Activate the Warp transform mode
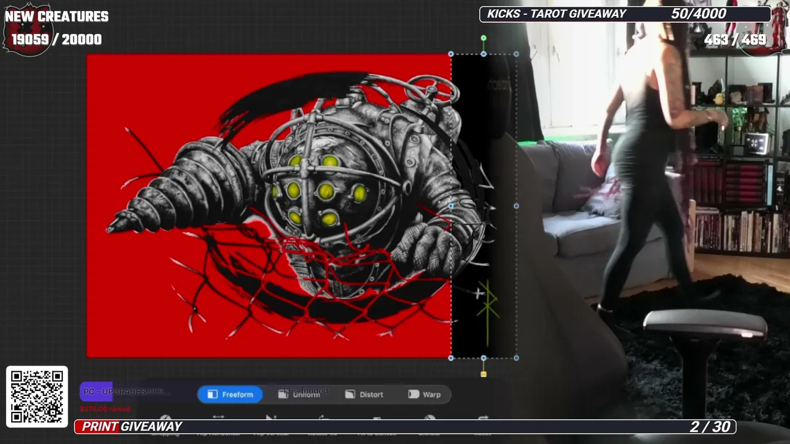 pyautogui.click(x=425, y=395)
